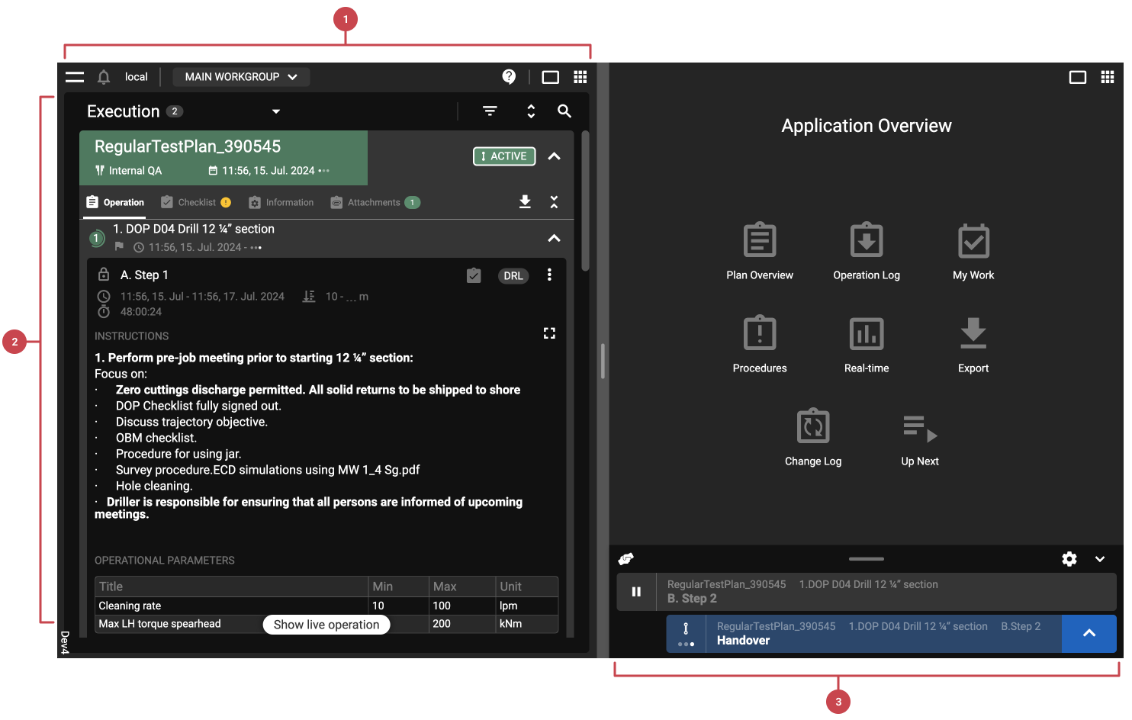Click the search magnifier in Execution panel
Viewport: 1132px width, 720px height.
pyautogui.click(x=564, y=111)
